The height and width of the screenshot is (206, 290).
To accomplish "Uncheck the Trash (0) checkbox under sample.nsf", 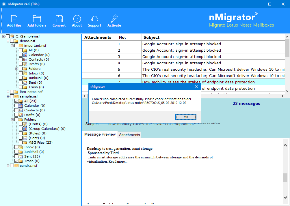I will (16, 161).
